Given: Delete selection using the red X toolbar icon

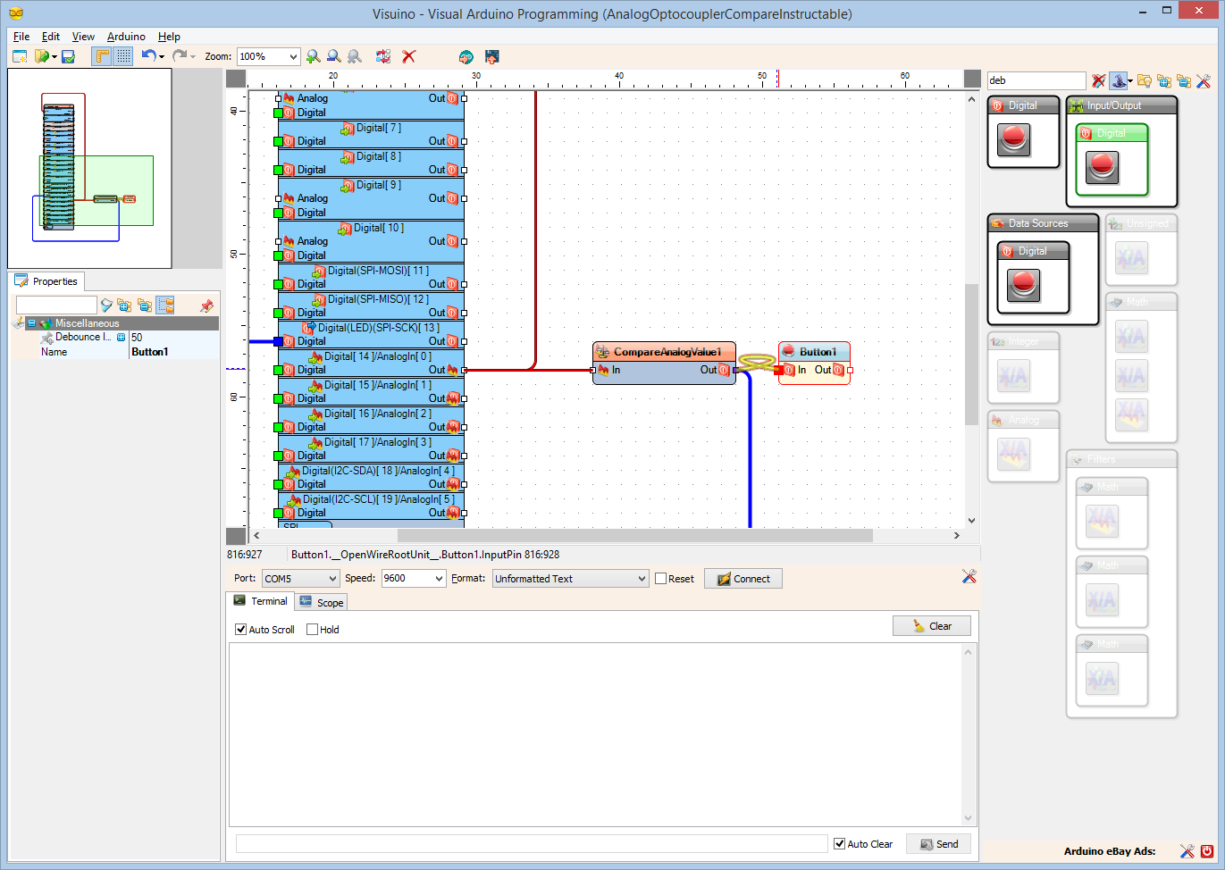Looking at the screenshot, I should click(408, 55).
